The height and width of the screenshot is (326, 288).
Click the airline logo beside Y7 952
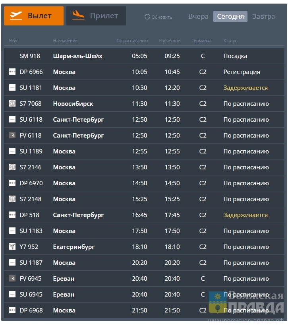coord(12,247)
